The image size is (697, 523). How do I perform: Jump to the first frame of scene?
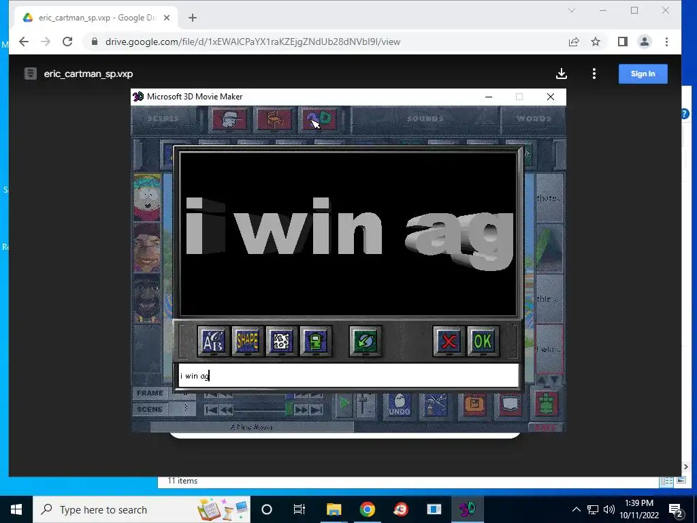coord(211,410)
